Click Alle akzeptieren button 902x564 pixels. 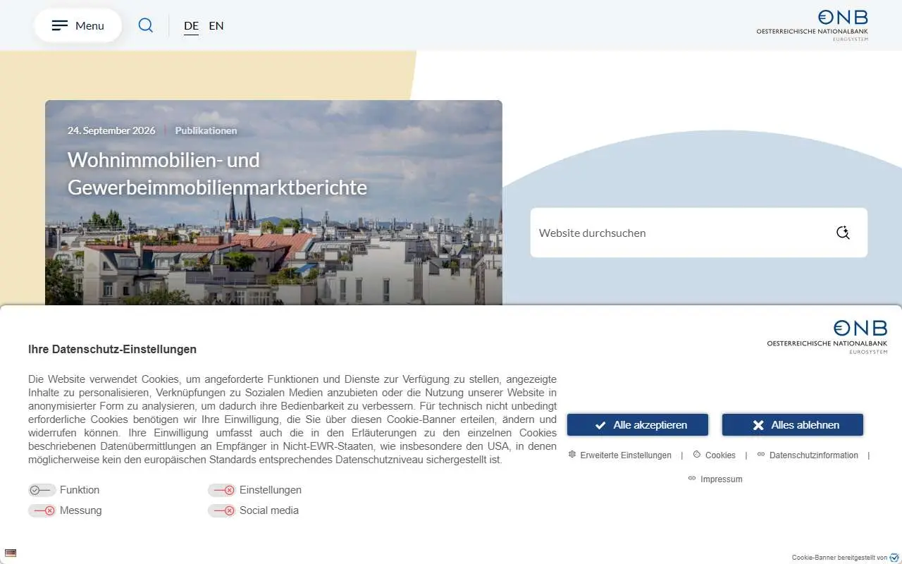[x=638, y=425]
